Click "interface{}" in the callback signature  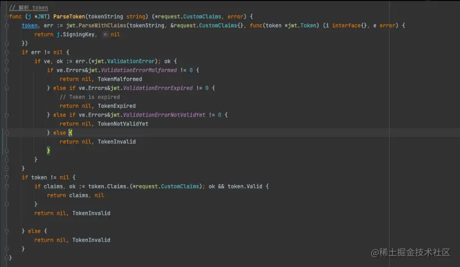point(349,25)
